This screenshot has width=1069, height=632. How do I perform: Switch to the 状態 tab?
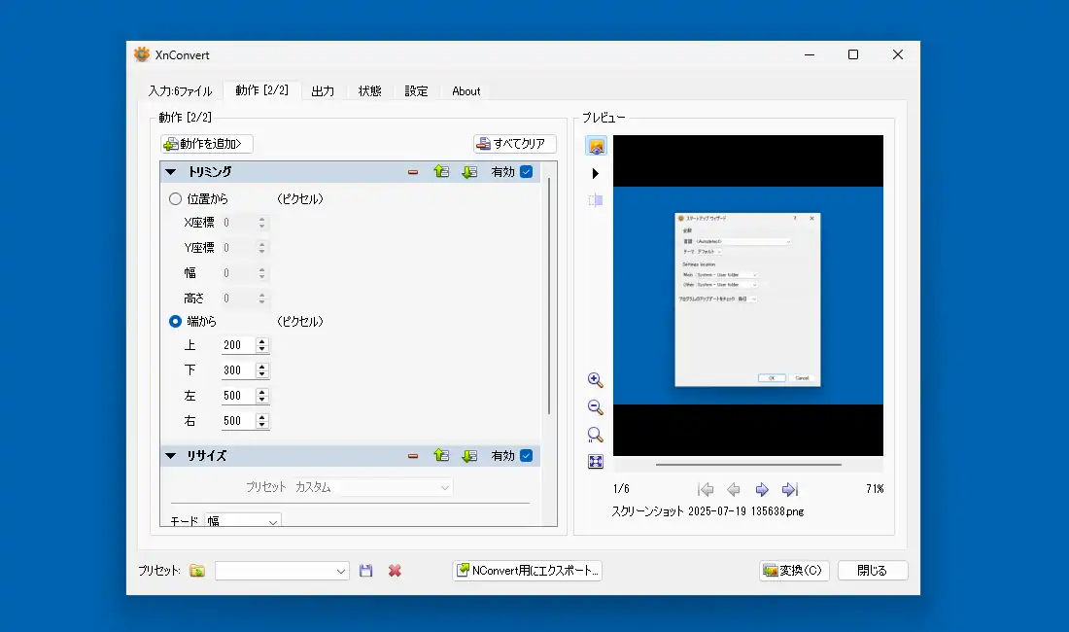point(369,91)
